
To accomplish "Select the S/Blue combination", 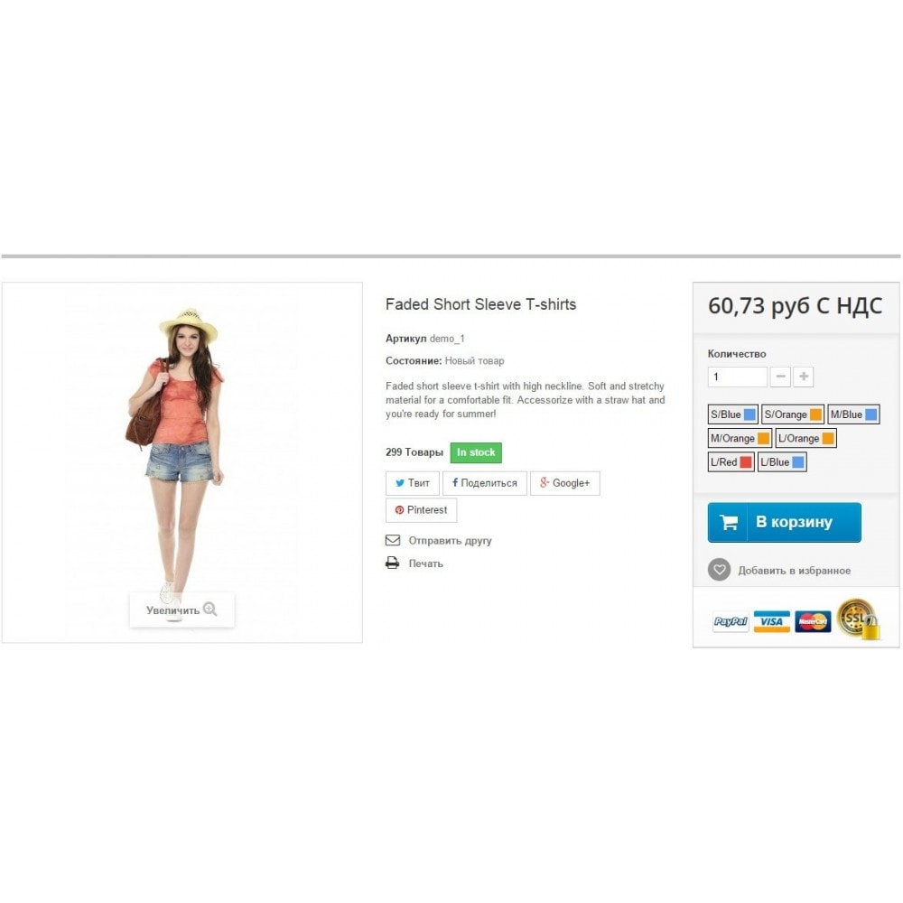I will [x=732, y=414].
